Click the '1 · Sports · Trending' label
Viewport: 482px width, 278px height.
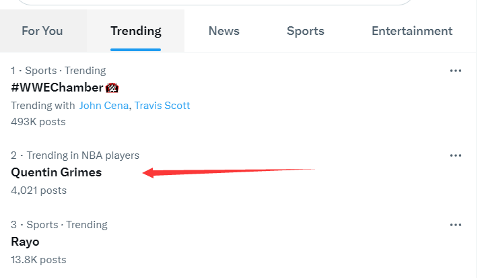59,71
